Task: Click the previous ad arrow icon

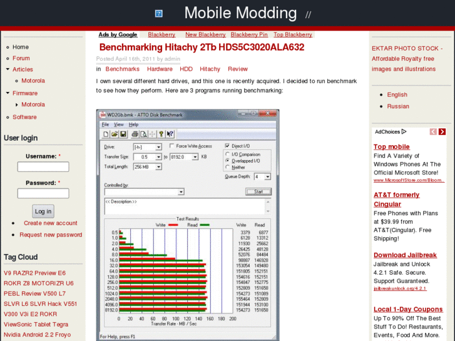Action: [x=433, y=132]
